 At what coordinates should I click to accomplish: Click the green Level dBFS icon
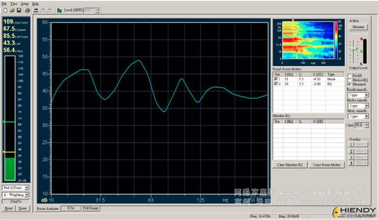(59, 10)
